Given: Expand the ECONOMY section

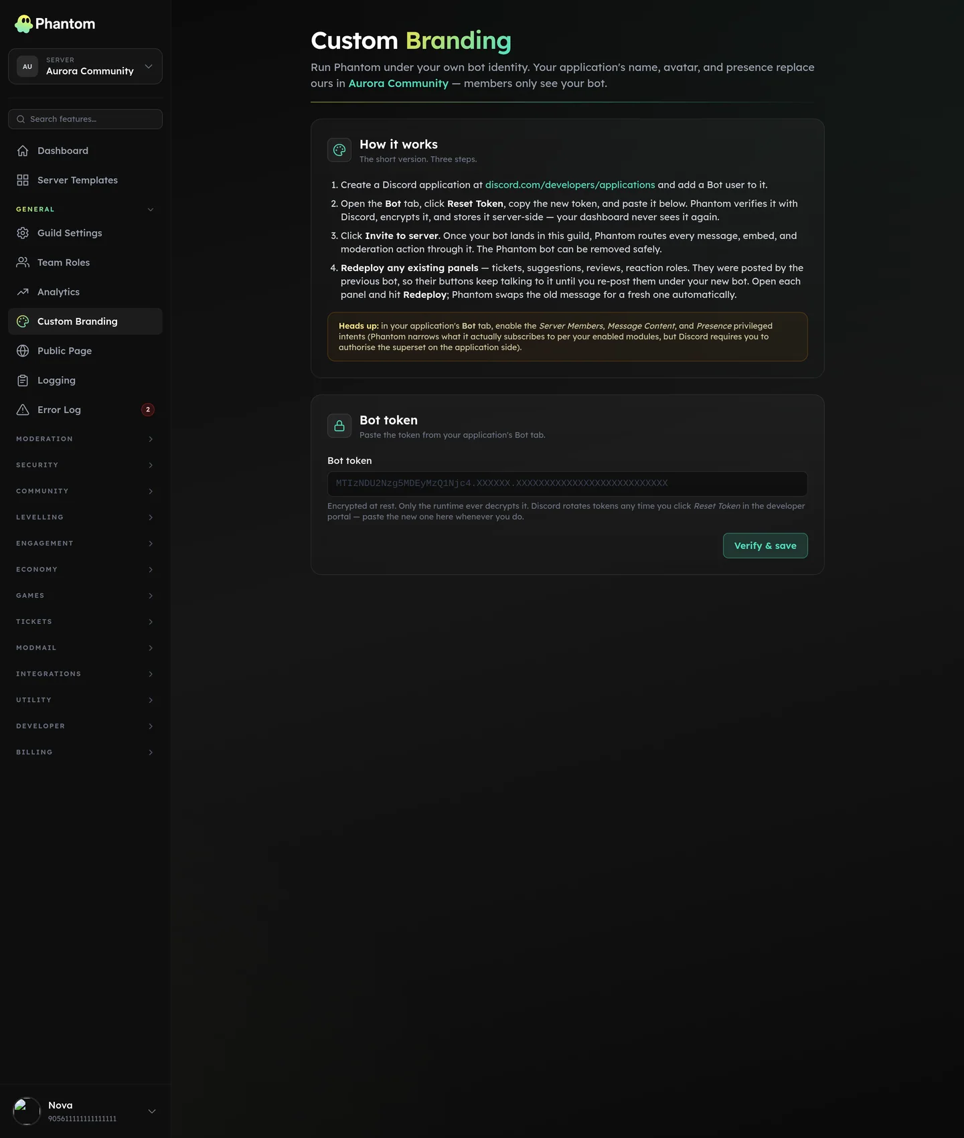Looking at the screenshot, I should (85, 570).
